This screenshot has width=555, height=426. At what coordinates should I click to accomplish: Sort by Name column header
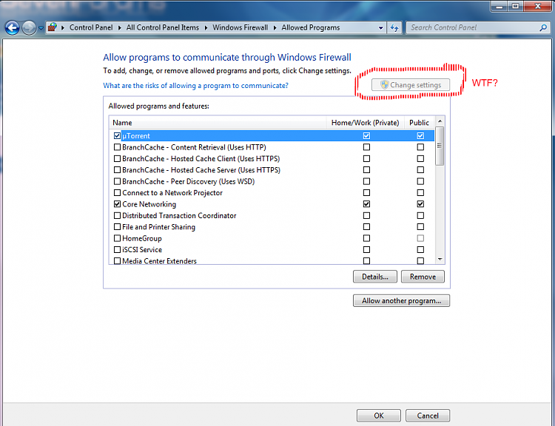pos(218,123)
